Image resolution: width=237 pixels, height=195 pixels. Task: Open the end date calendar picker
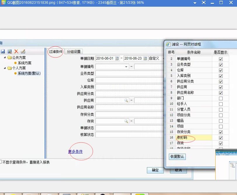(145, 58)
